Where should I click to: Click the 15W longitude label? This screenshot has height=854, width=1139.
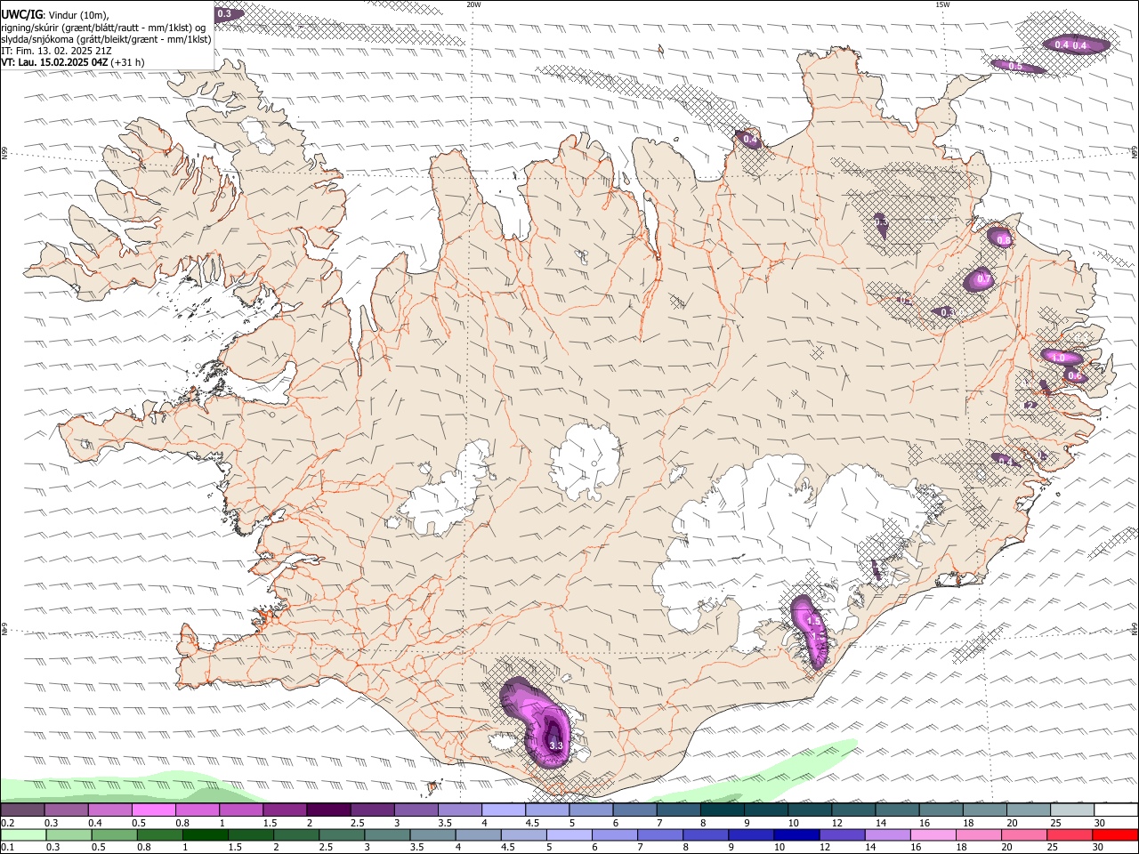[942, 4]
